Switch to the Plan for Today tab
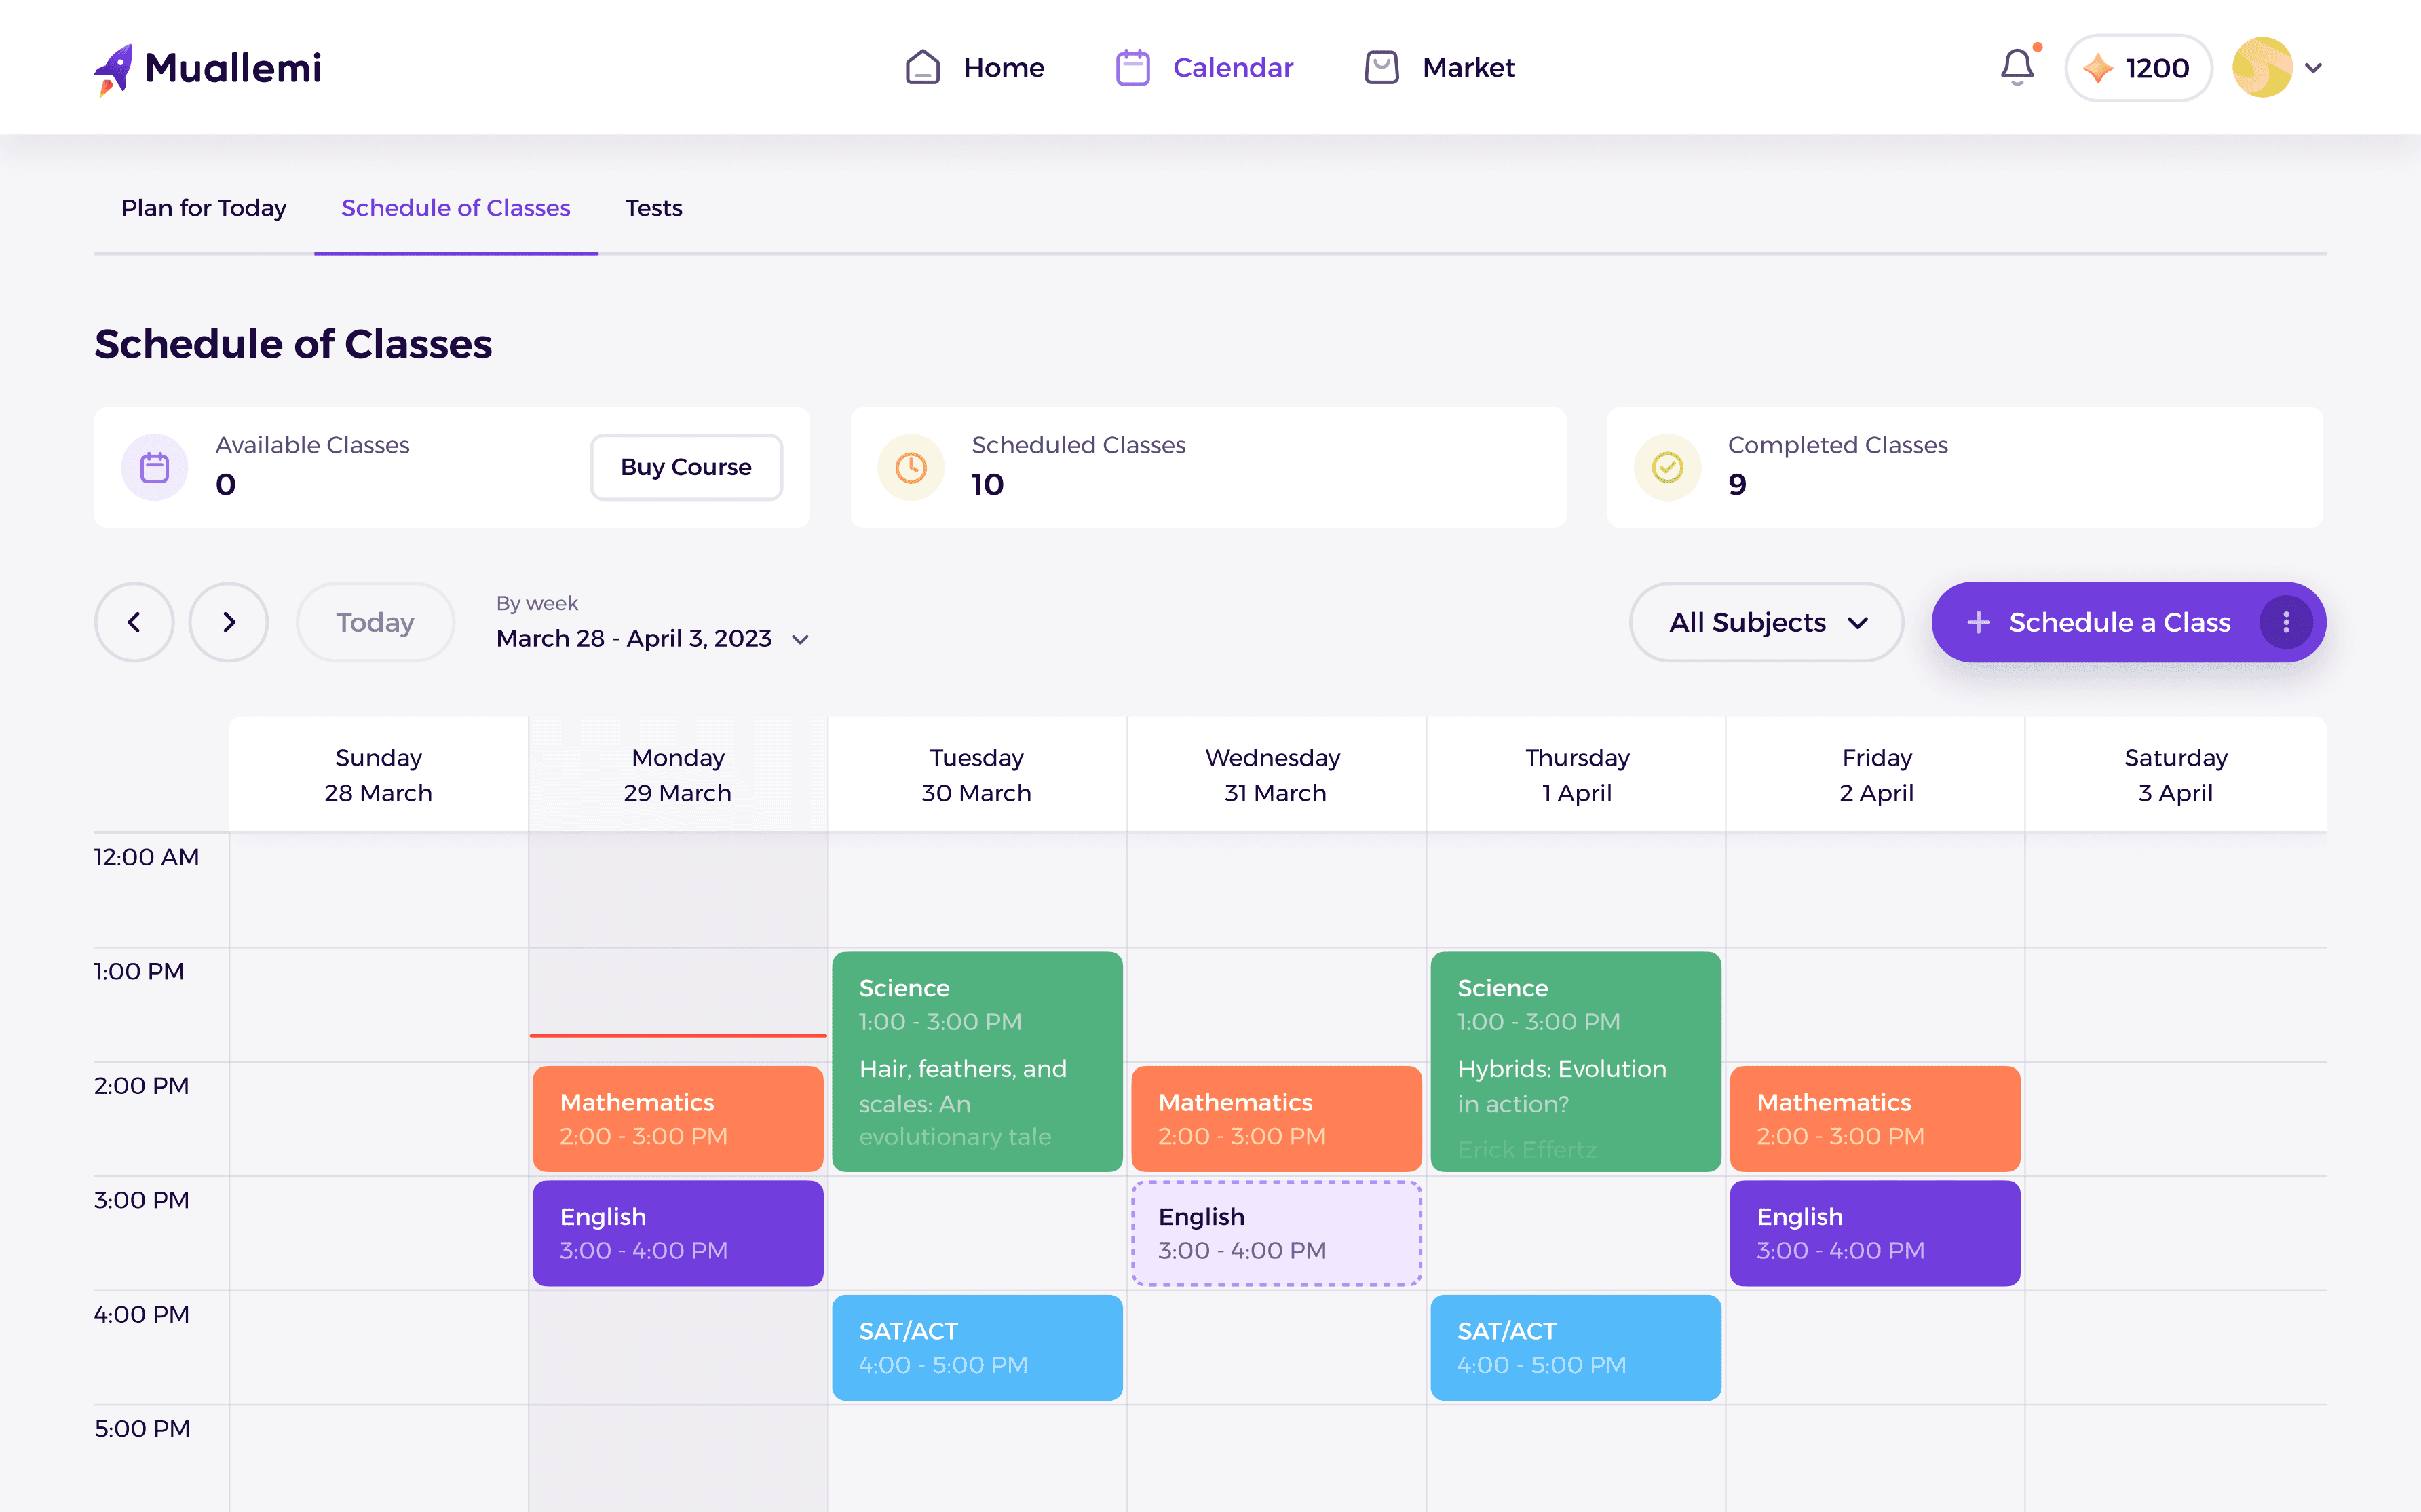 204,208
